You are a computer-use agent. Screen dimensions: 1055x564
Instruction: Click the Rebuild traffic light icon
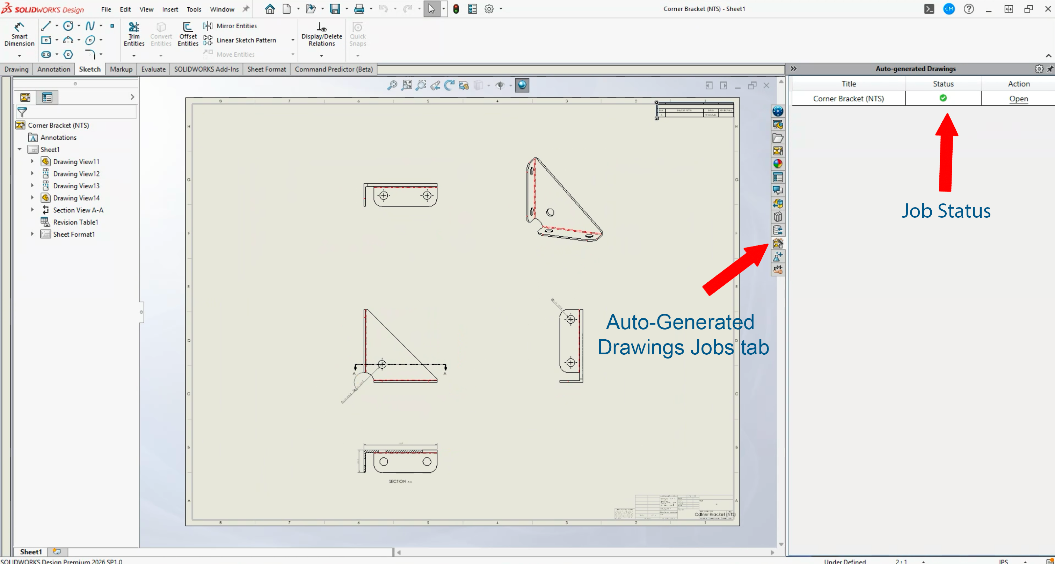(456, 9)
